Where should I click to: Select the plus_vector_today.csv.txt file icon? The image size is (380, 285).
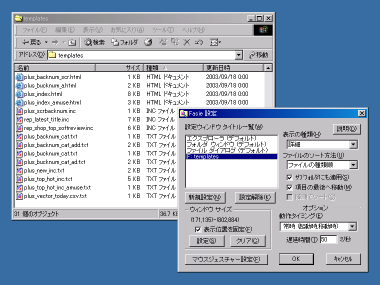19,196
